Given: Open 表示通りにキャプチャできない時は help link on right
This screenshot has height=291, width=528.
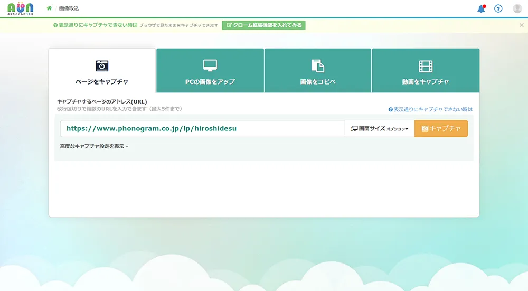Looking at the screenshot, I should [430, 109].
